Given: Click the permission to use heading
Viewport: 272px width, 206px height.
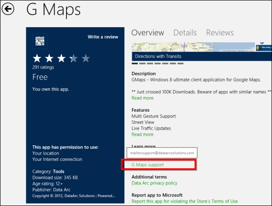Looking at the screenshot, I should (x=65, y=147).
